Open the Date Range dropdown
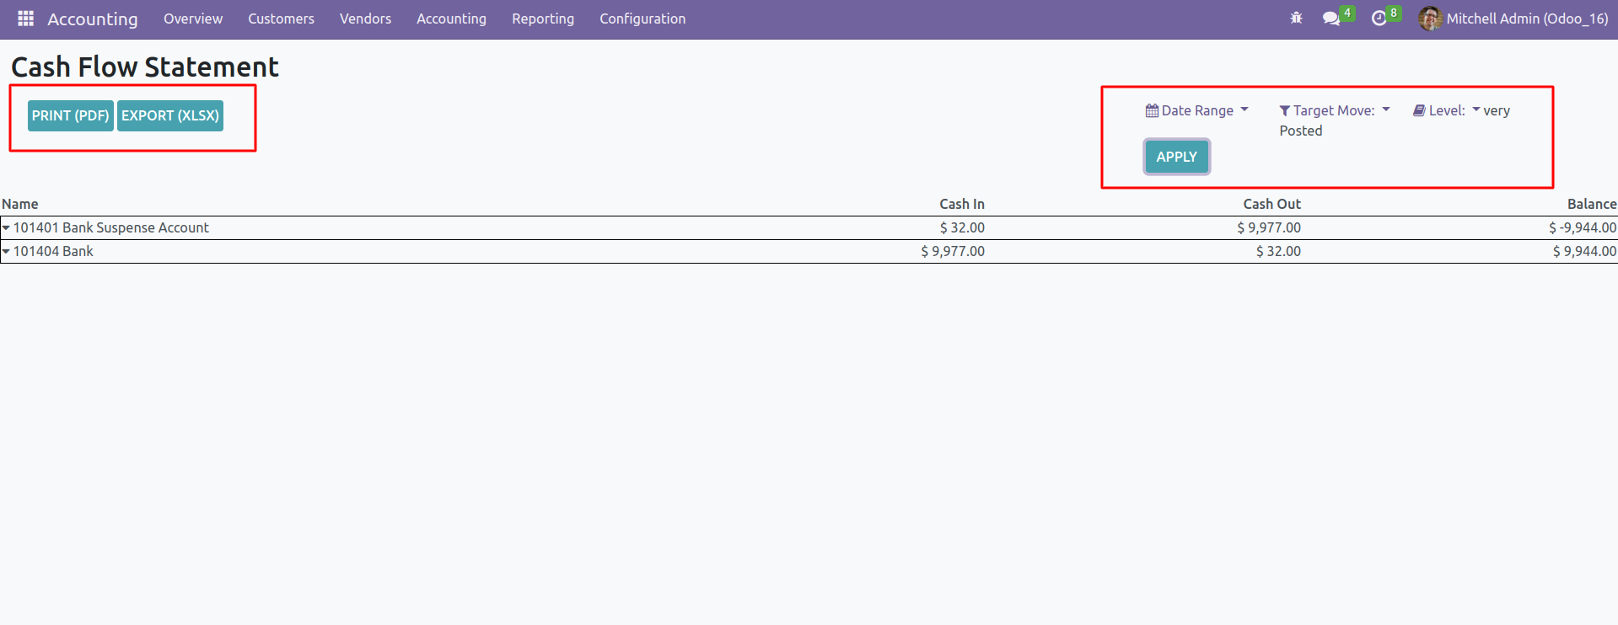1618x625 pixels. pyautogui.click(x=1197, y=110)
